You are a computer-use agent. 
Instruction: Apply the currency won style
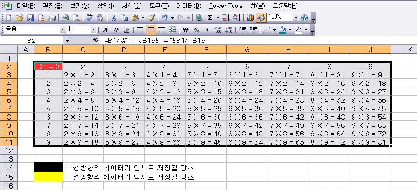[186, 30]
